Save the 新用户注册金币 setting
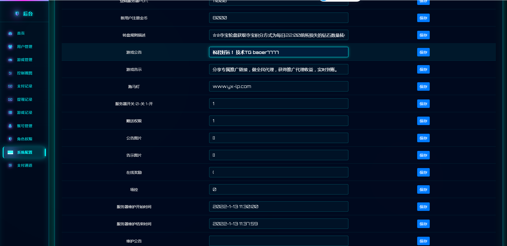Screen dimensions: 507x246 pyautogui.click(x=423, y=18)
